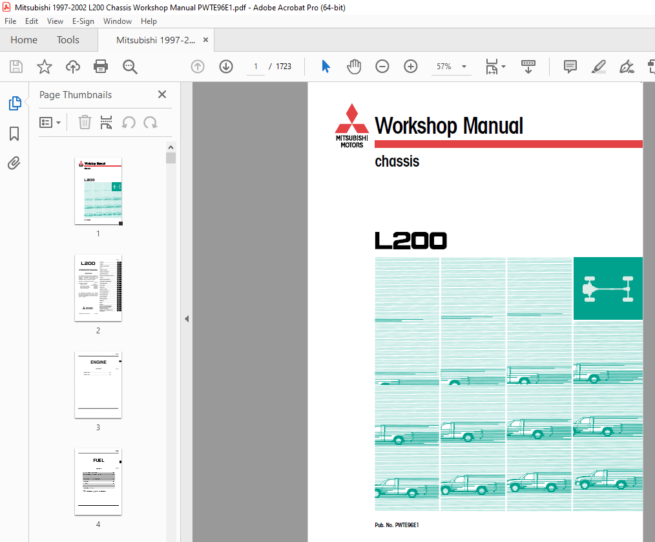Click the 1723 total pages text

pos(284,67)
